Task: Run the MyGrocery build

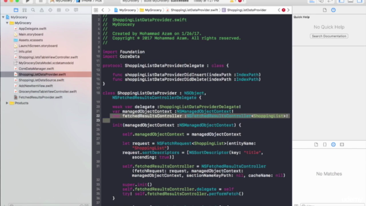Action: [27, 1]
